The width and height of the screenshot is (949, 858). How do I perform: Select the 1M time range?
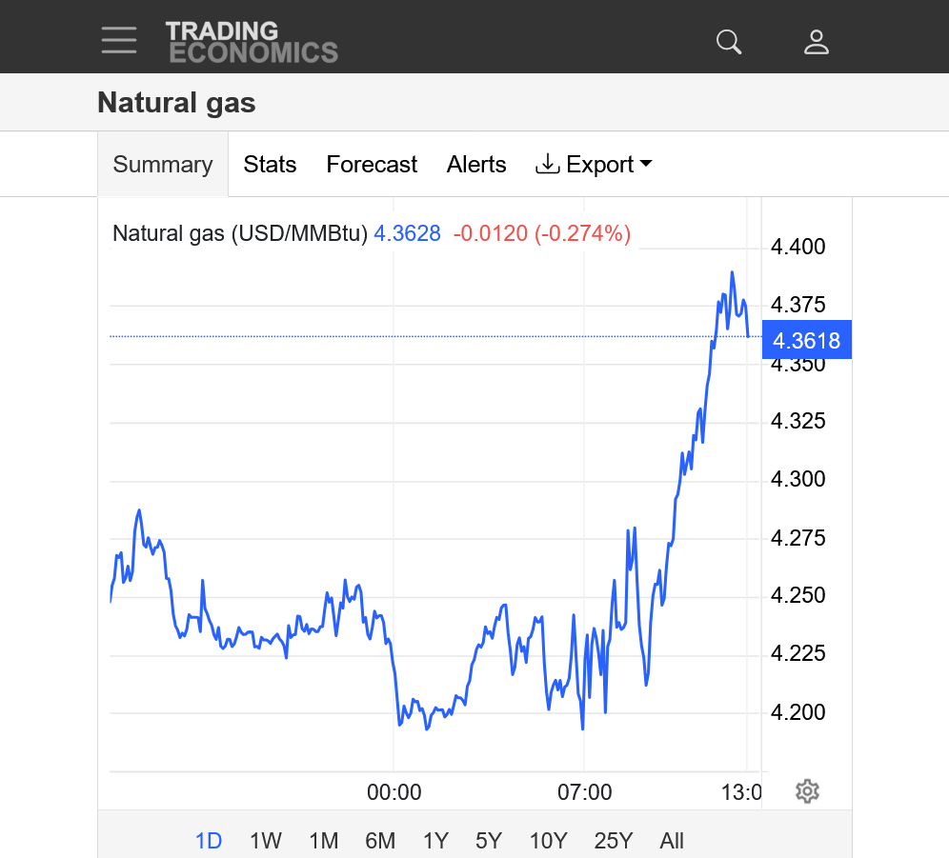(324, 841)
